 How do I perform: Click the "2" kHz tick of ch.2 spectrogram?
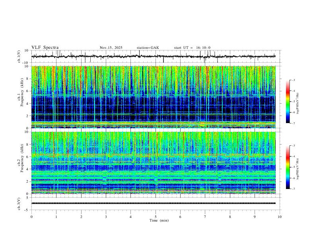click(27, 181)
